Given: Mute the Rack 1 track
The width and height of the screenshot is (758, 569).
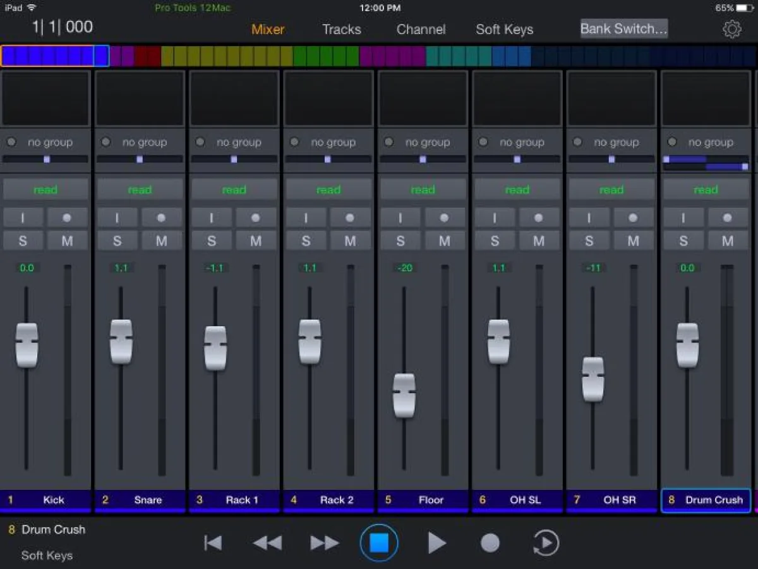Looking at the screenshot, I should (x=256, y=240).
